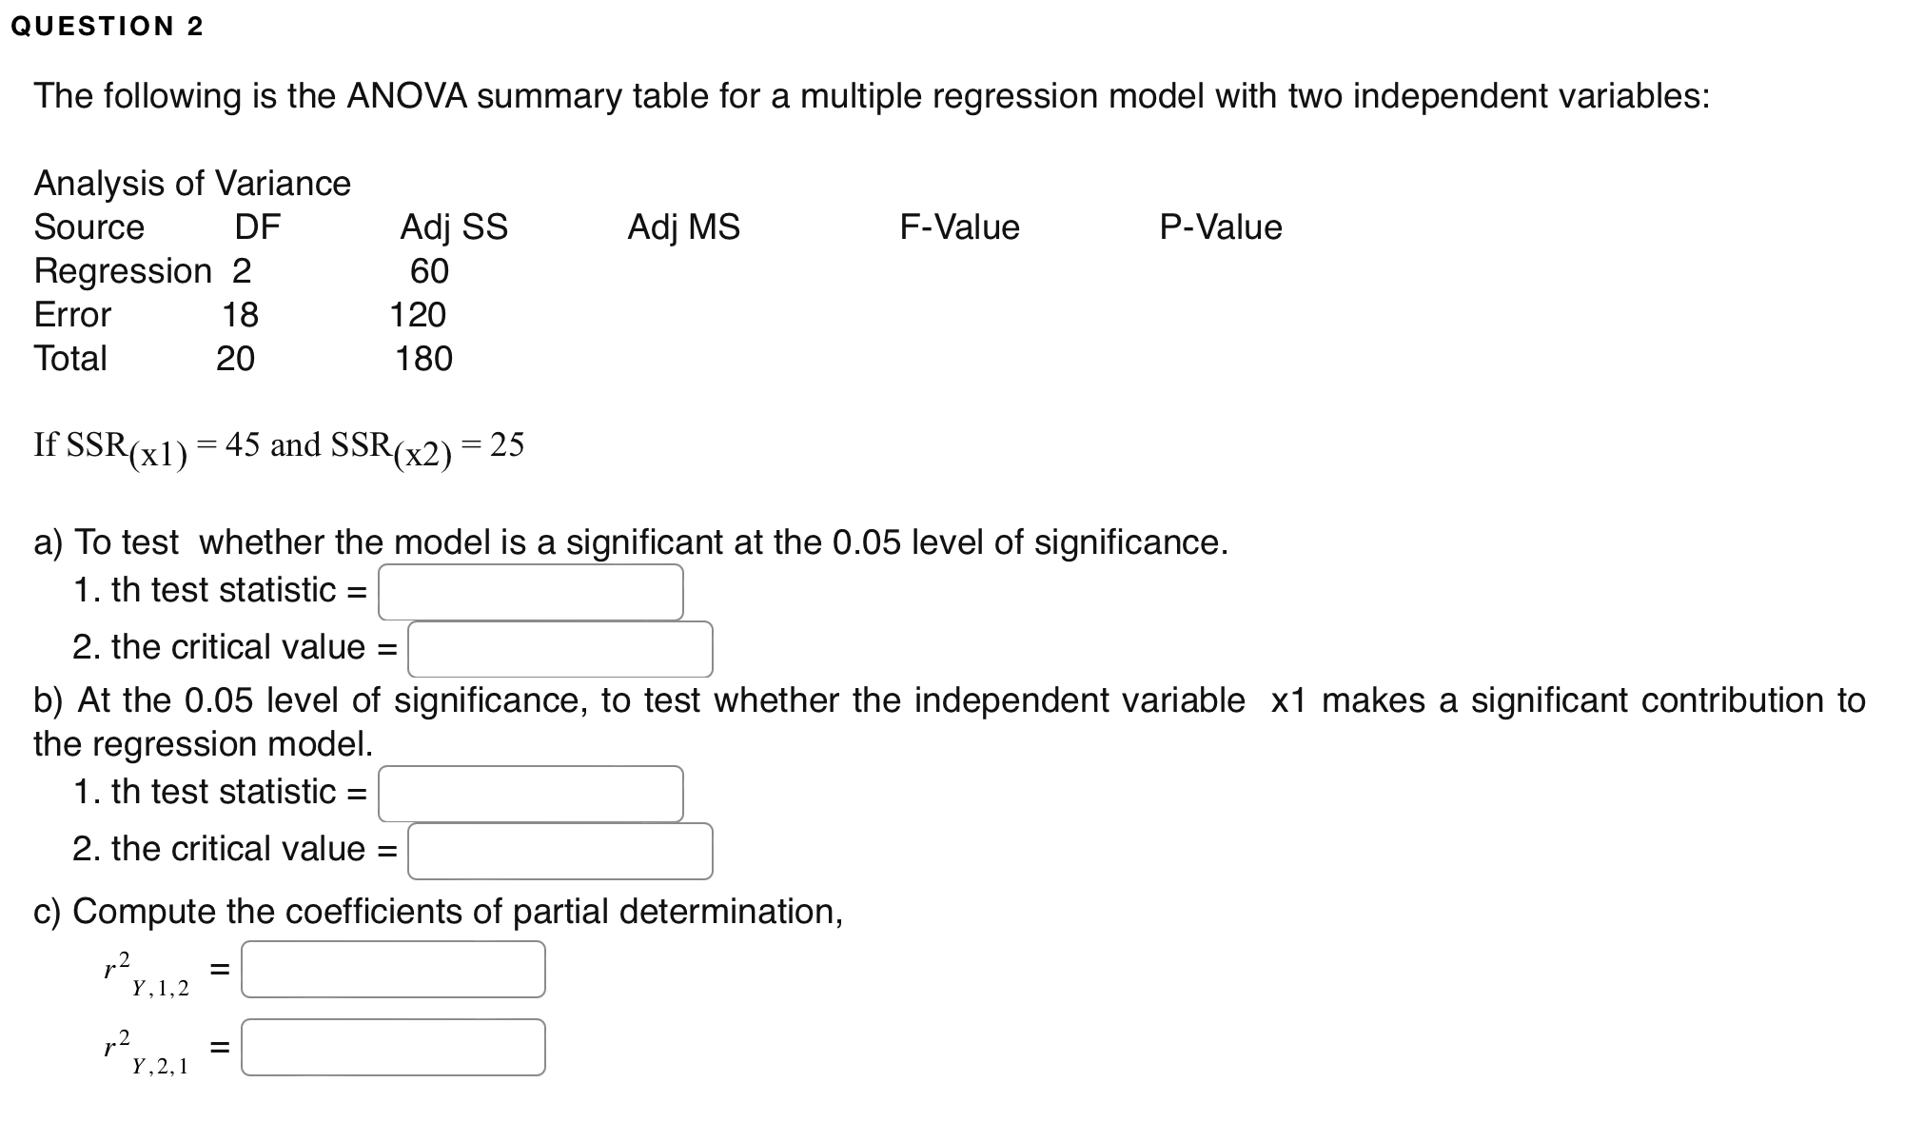Viewport: 1924px width, 1122px height.
Task: Click the DF column header
Action: 257,227
